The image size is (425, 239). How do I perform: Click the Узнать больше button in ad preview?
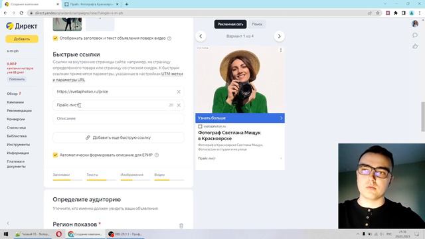240,118
